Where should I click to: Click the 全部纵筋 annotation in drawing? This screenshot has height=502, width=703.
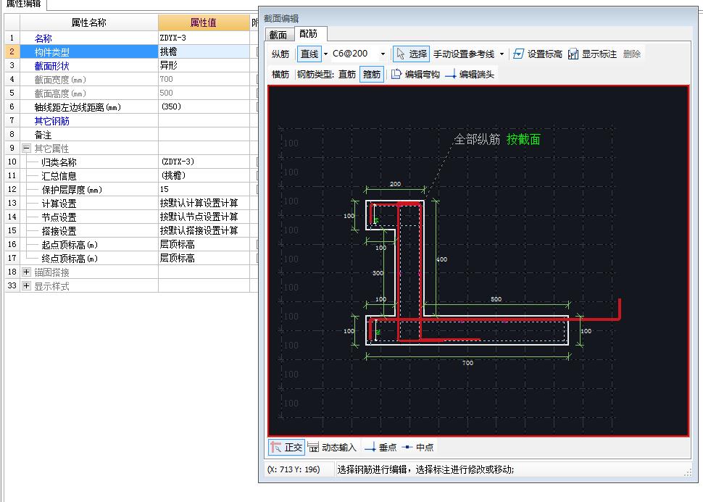coord(477,139)
